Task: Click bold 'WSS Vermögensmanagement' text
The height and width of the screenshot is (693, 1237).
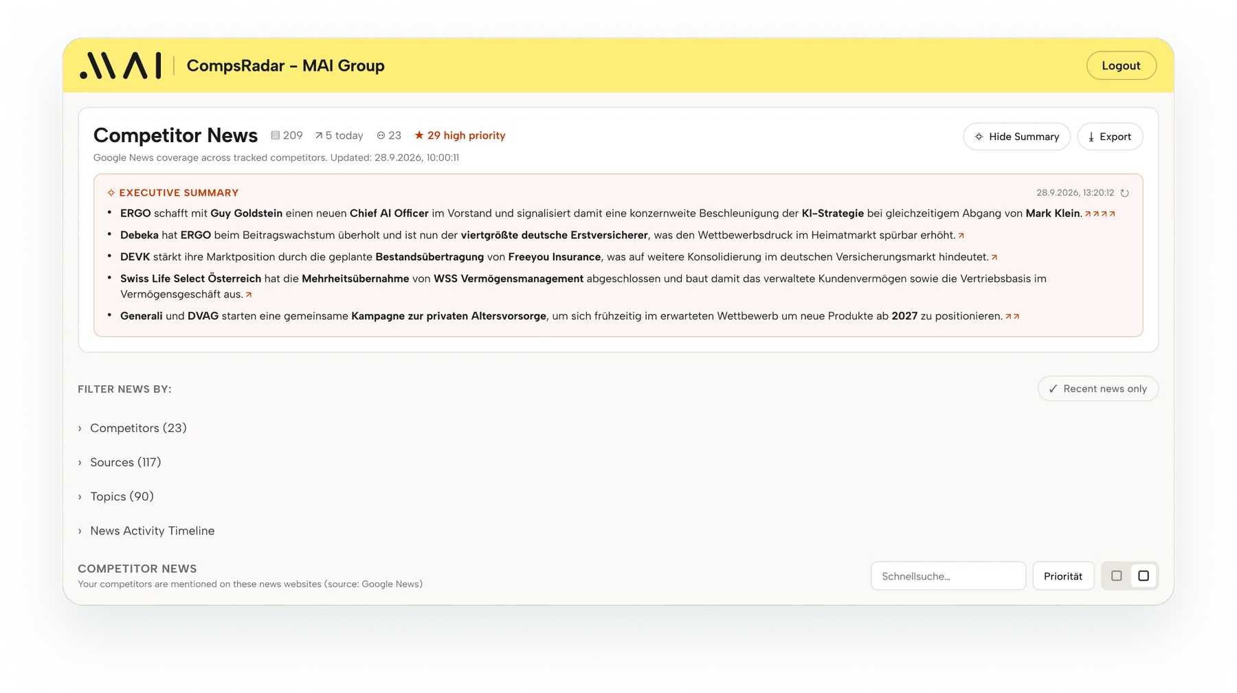Action: pyautogui.click(x=508, y=279)
